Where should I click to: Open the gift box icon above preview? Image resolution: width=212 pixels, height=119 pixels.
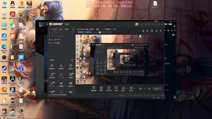click(143, 31)
